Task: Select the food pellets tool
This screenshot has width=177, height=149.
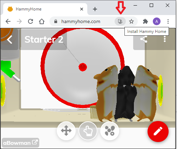Action: coord(110,130)
